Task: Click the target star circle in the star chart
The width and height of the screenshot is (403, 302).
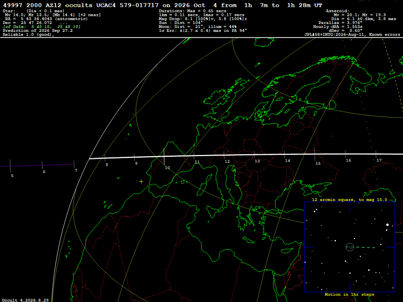Action: click(350, 247)
